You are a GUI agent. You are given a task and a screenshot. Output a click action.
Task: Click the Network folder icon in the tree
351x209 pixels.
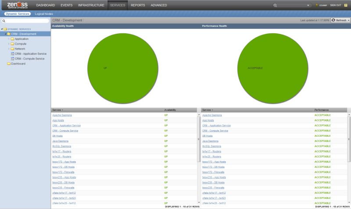[x=13, y=49]
